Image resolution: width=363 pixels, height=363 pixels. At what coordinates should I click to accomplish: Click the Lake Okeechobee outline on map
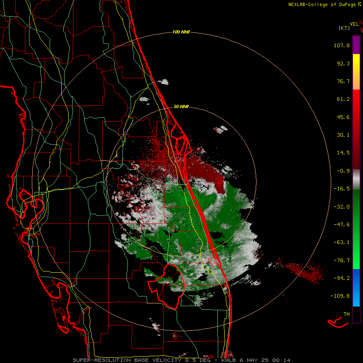pos(167,286)
